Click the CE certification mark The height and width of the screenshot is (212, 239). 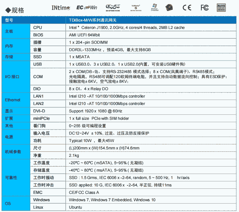point(187,7)
